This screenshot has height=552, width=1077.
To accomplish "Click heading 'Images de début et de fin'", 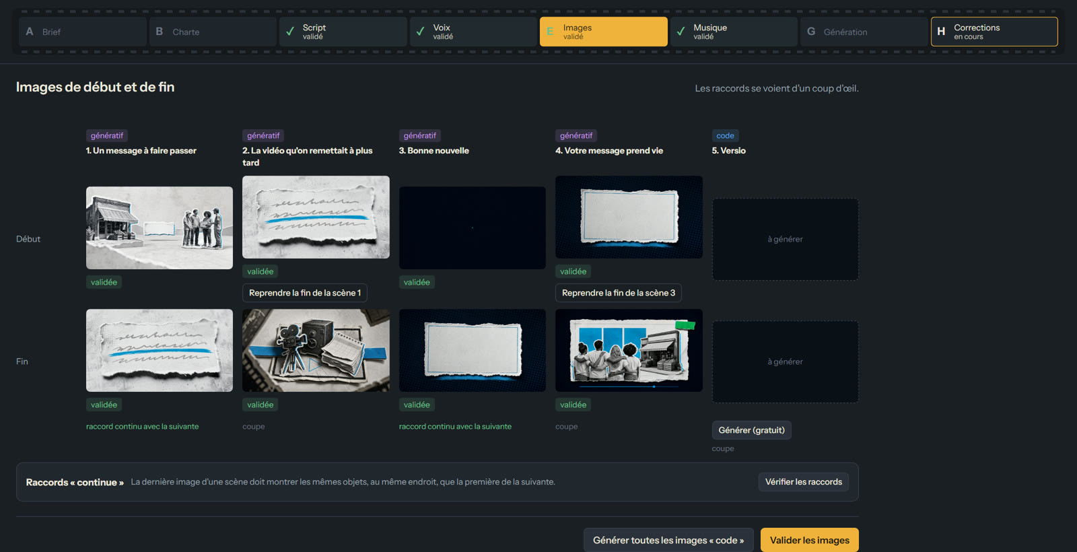I will pyautogui.click(x=95, y=87).
